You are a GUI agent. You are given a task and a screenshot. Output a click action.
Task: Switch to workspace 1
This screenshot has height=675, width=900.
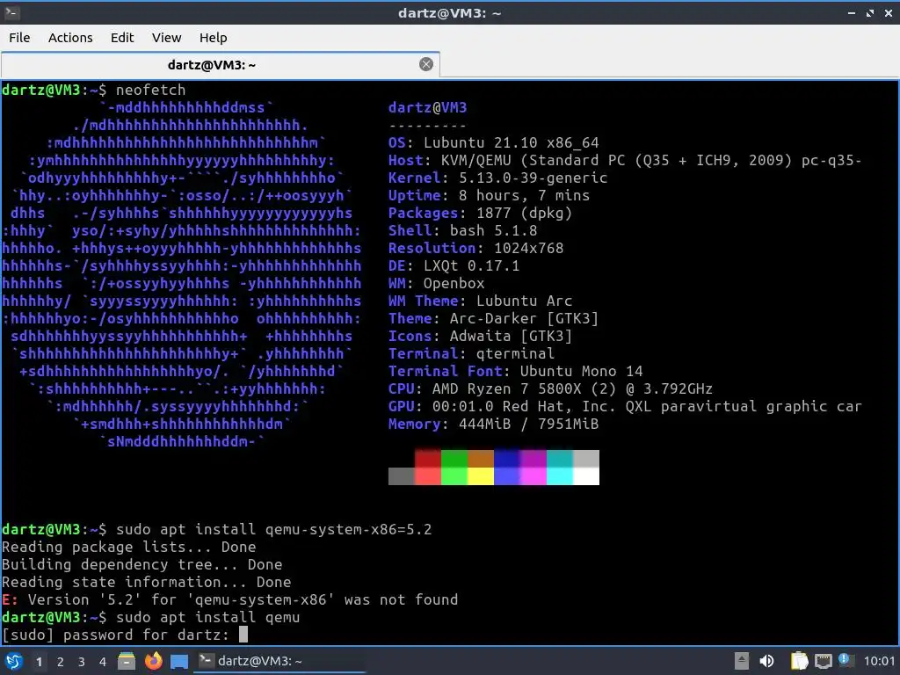[x=39, y=662]
